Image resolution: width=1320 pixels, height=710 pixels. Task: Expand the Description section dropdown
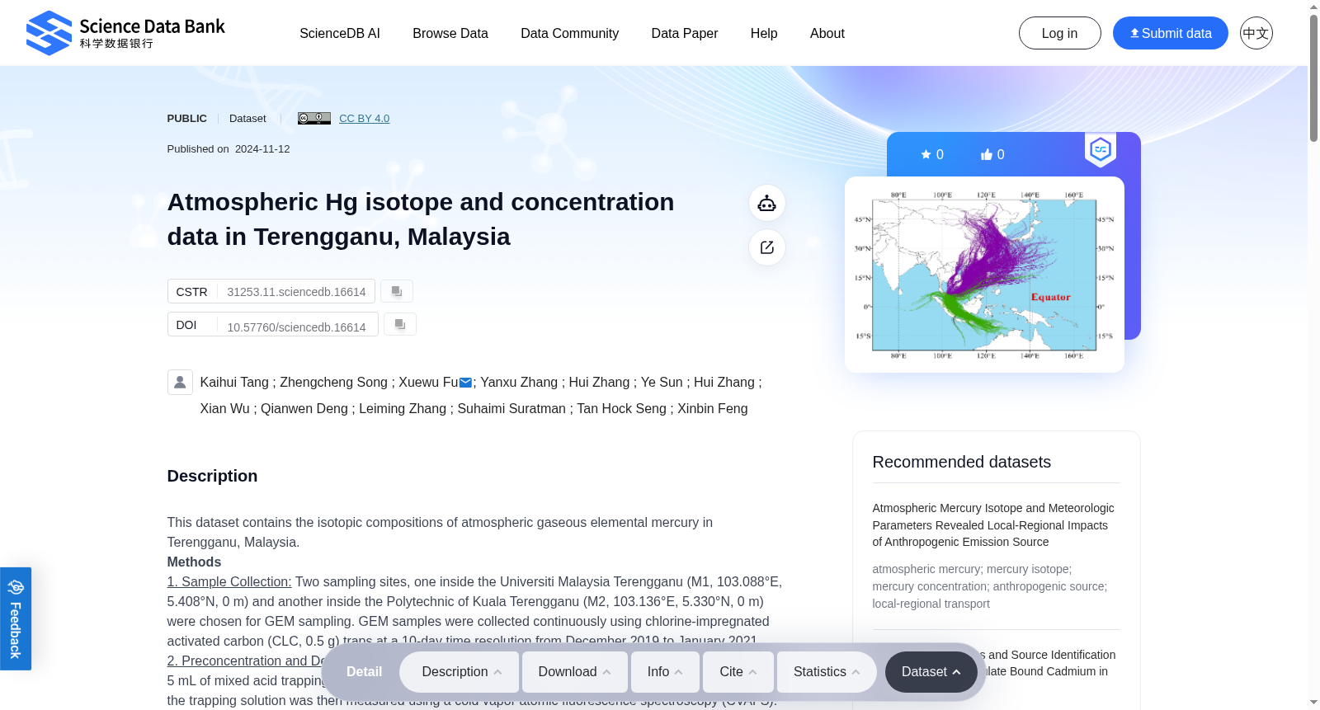460,672
